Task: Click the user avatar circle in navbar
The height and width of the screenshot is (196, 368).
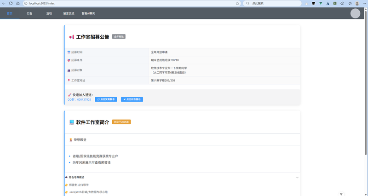Action: pyautogui.click(x=355, y=13)
